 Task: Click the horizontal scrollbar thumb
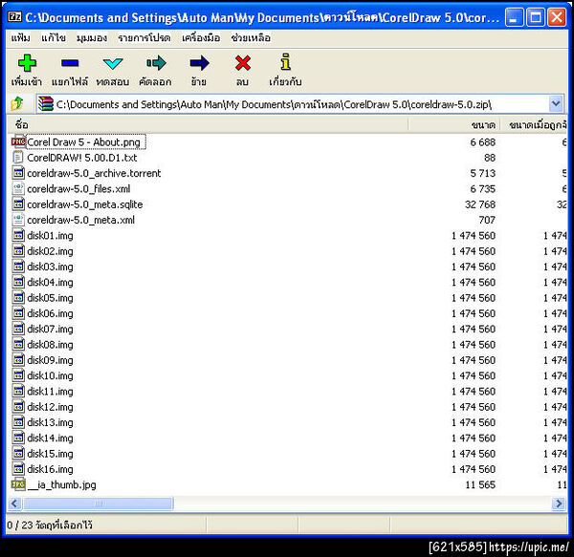point(99,503)
